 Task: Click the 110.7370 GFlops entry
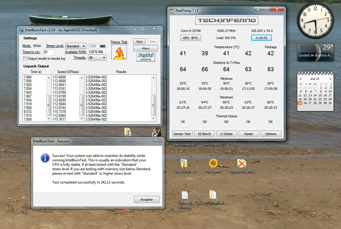[x=59, y=112]
